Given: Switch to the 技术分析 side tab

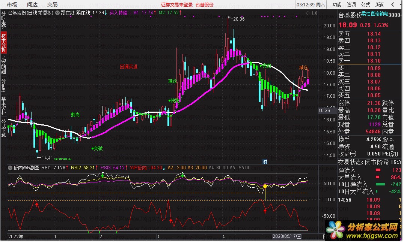Looking at the screenshot, I should click(4, 43).
